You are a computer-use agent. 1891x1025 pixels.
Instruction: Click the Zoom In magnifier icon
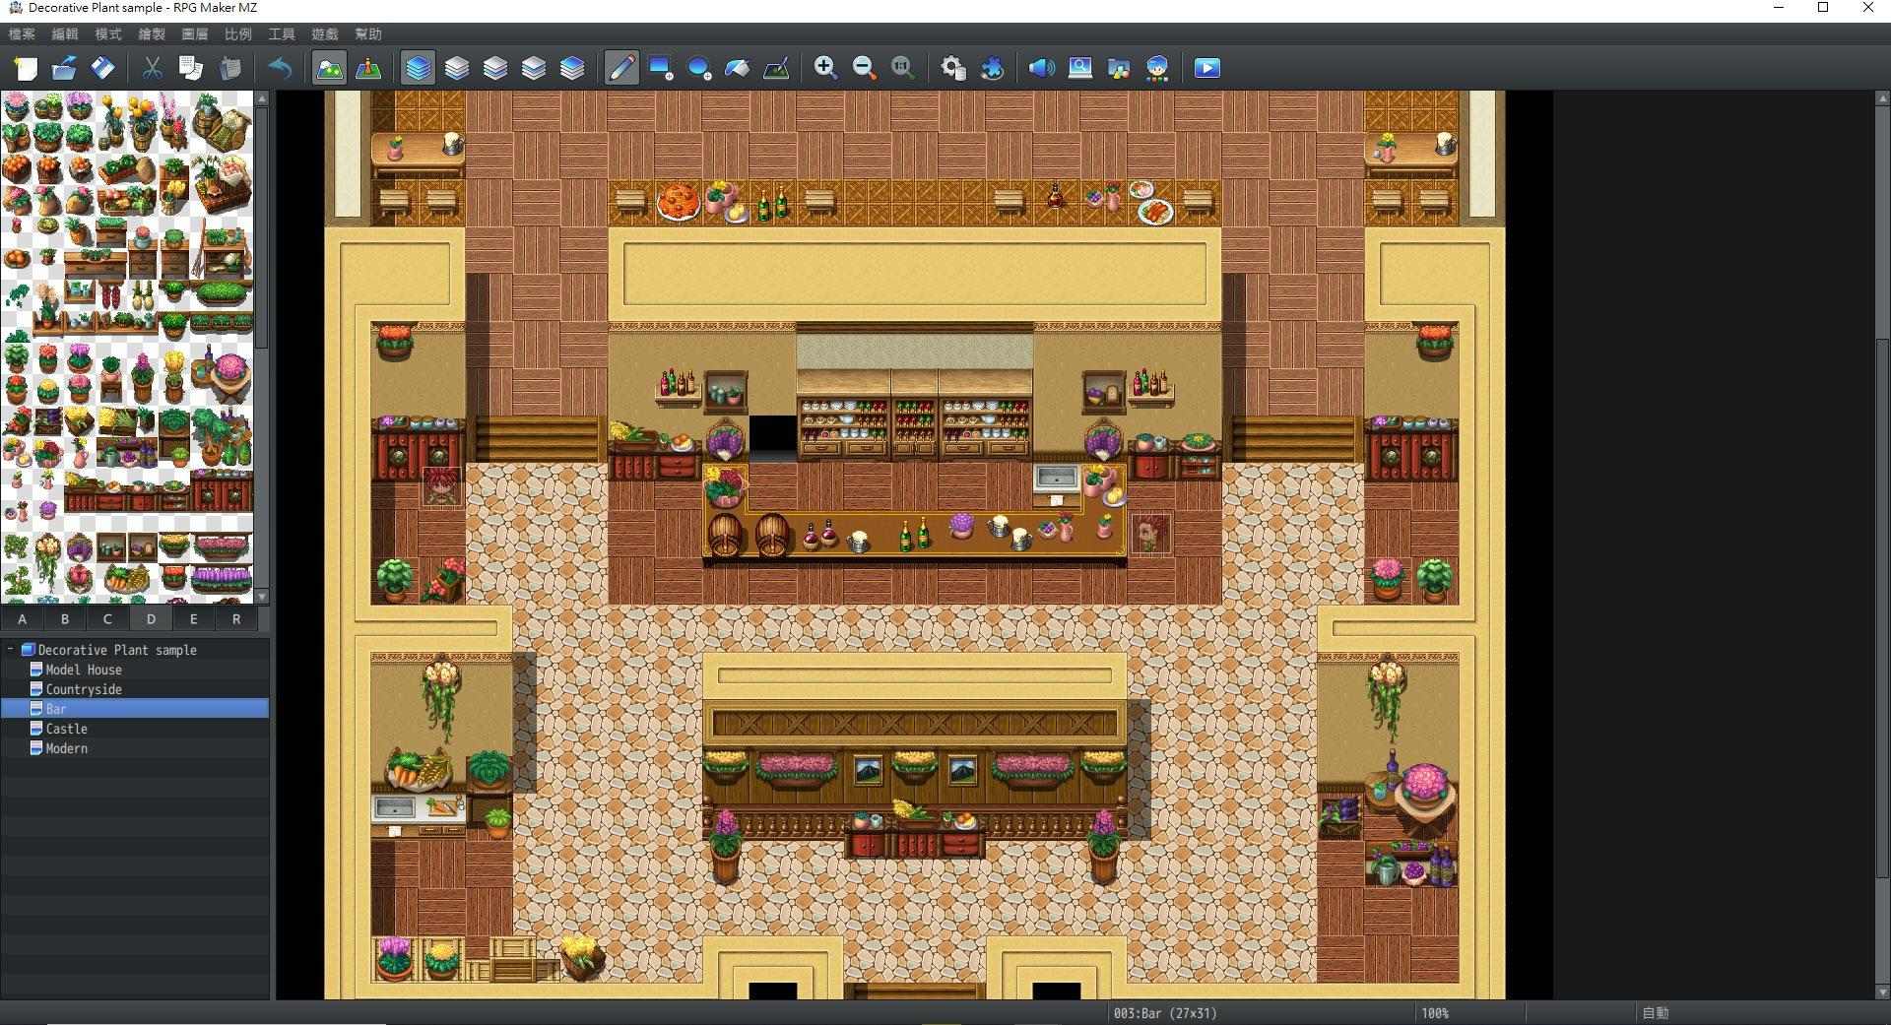(x=825, y=68)
